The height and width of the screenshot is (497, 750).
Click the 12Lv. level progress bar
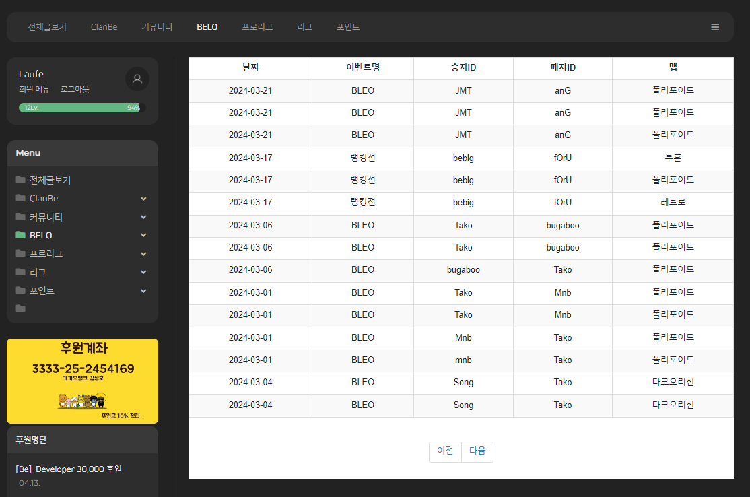[x=81, y=108]
